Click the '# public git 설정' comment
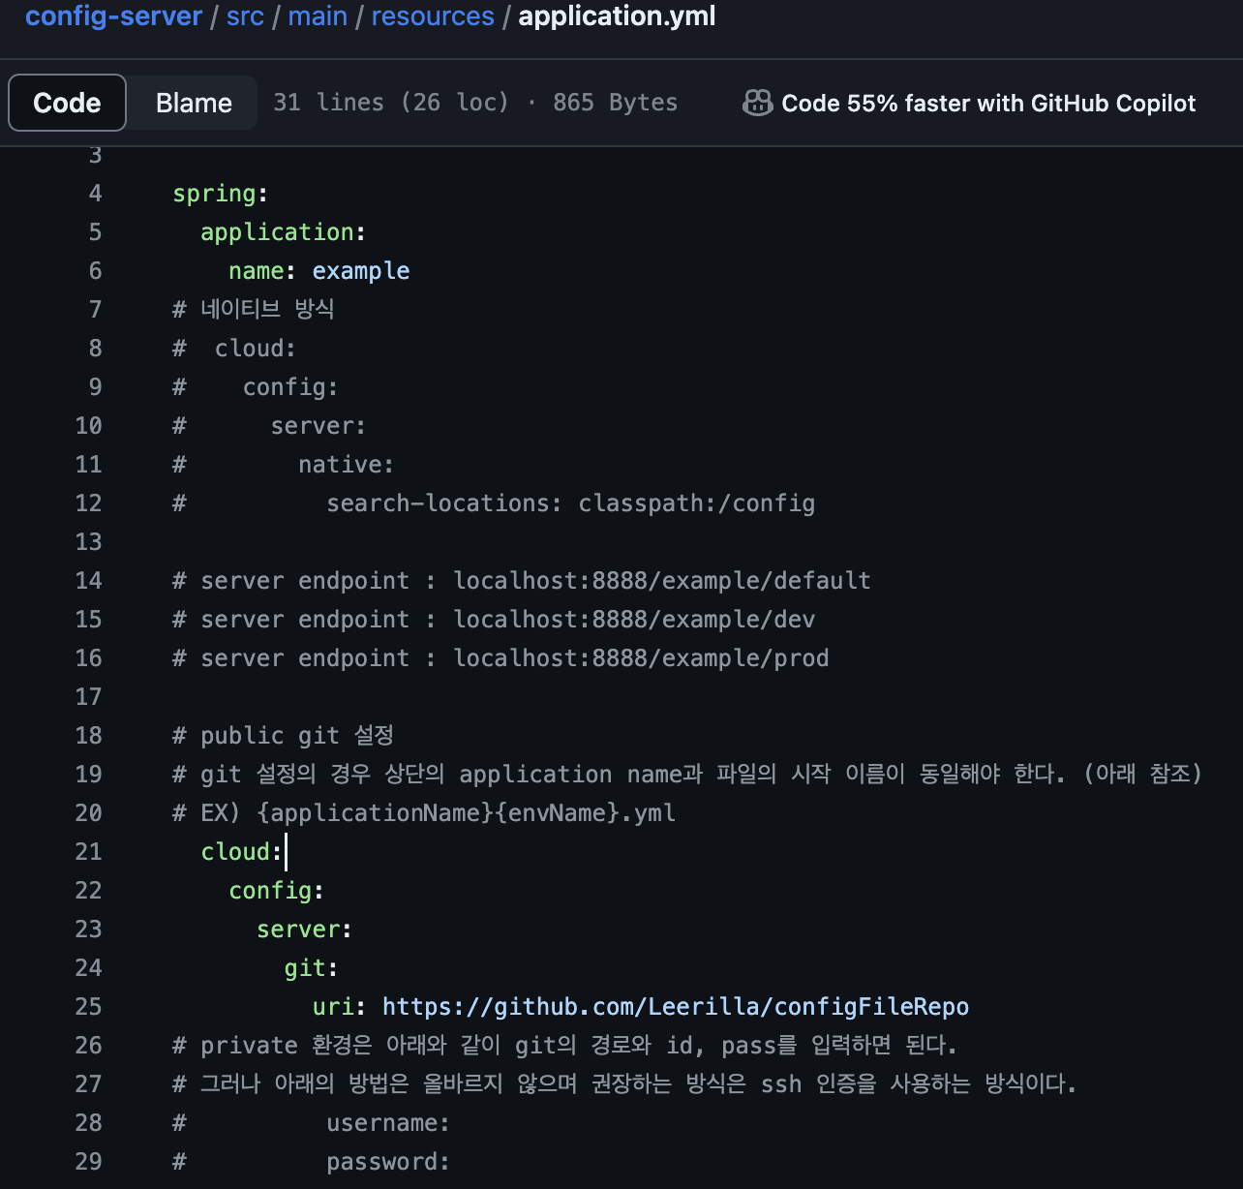Viewport: 1243px width, 1189px height. (x=283, y=736)
